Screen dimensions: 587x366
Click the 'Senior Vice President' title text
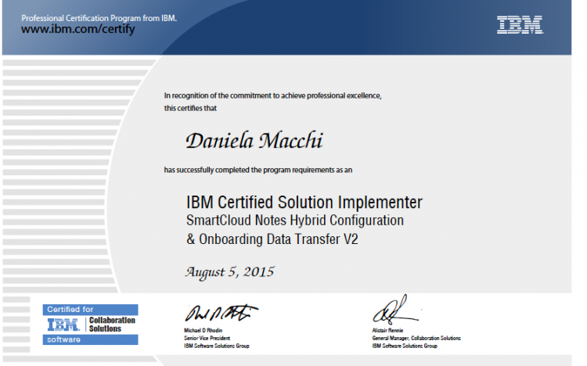tap(207, 338)
